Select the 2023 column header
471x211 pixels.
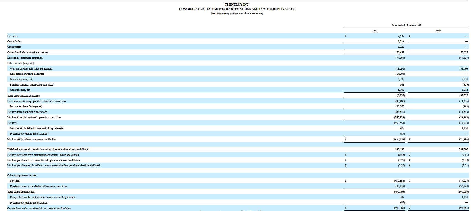438,31
